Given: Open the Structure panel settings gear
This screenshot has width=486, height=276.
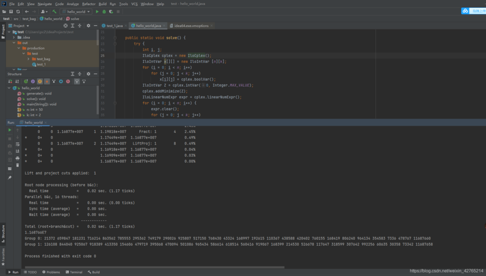Looking at the screenshot, I should 88,74.
